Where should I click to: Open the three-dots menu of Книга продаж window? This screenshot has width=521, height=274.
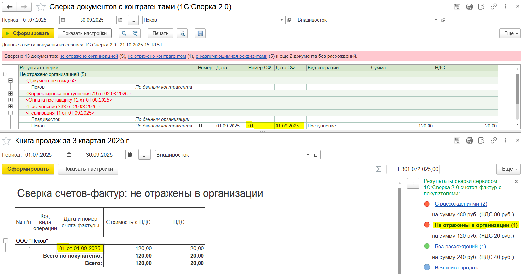coord(505,140)
